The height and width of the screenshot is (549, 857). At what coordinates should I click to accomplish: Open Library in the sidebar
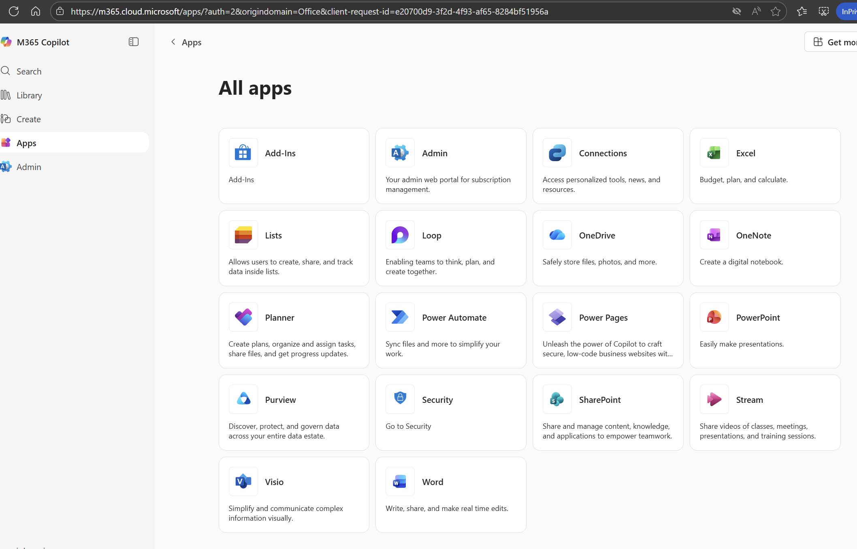(x=75, y=95)
